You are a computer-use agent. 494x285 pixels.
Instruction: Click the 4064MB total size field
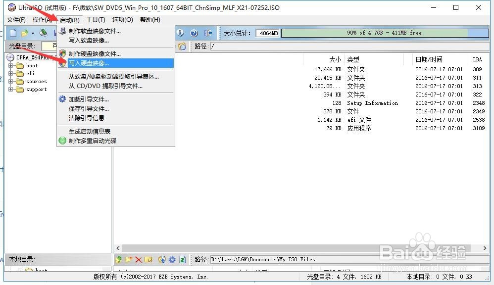[x=267, y=33]
